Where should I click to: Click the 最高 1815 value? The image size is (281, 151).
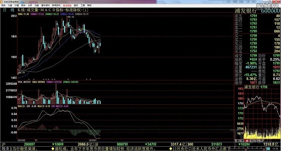277,67
